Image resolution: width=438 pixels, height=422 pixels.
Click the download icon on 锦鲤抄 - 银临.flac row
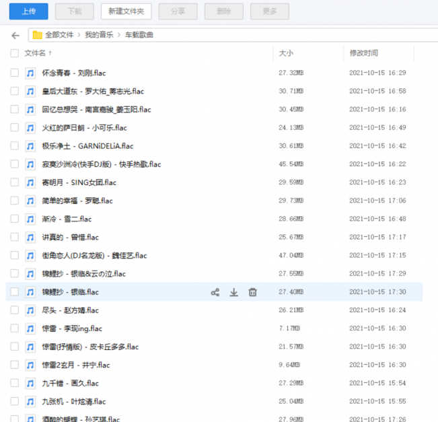(x=234, y=292)
